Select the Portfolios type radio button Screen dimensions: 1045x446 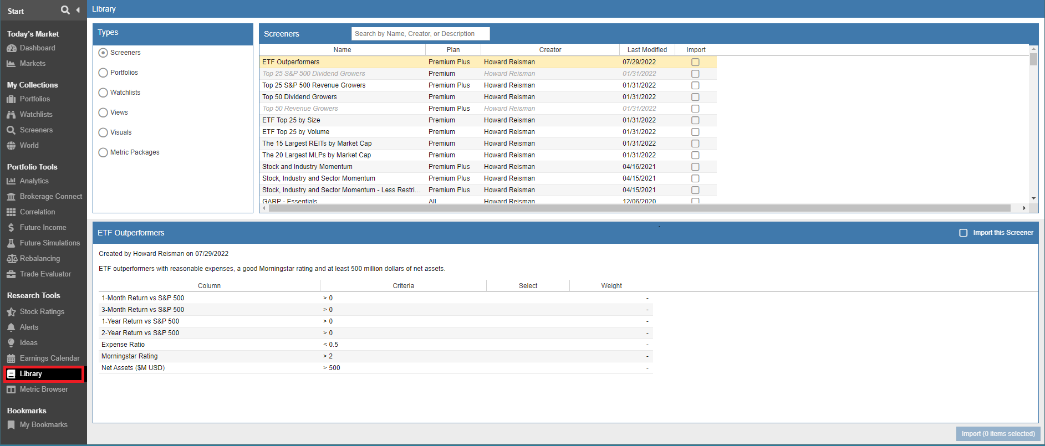click(103, 73)
